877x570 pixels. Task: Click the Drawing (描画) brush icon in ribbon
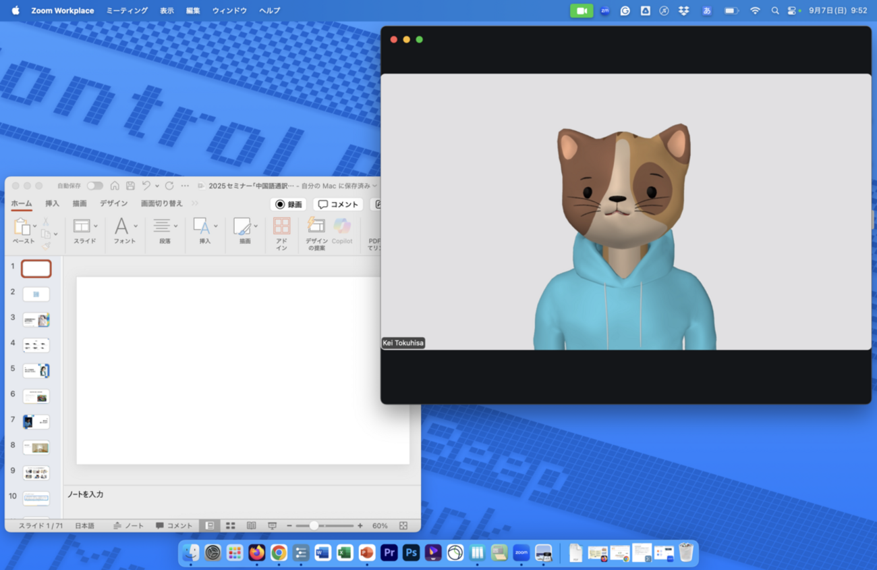(x=242, y=226)
